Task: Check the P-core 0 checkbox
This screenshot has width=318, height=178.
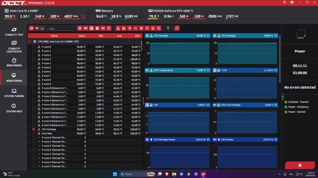Action: point(34,47)
